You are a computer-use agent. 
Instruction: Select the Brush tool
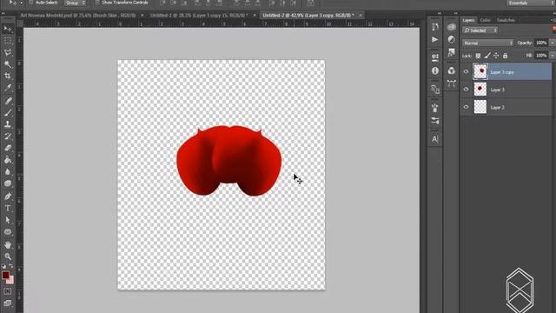8,113
